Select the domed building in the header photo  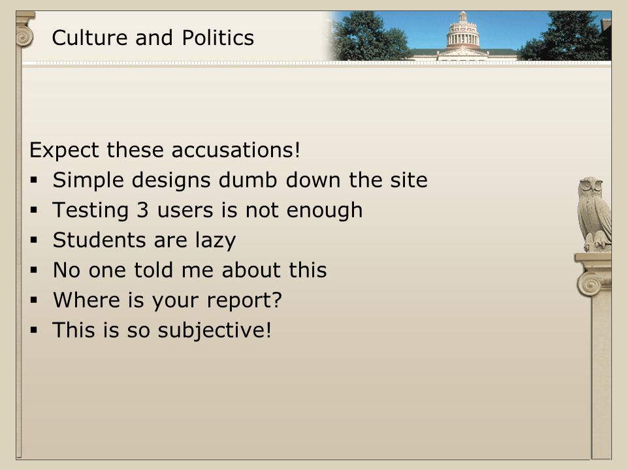pyautogui.click(x=462, y=37)
